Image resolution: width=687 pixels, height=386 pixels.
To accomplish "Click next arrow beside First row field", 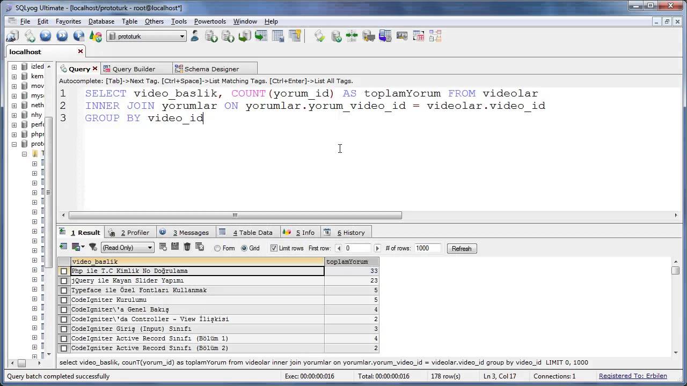I will (x=377, y=248).
